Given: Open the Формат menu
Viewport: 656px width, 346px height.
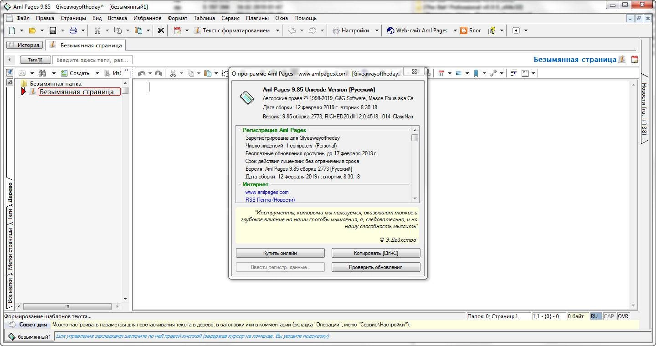Looking at the screenshot, I should point(177,18).
